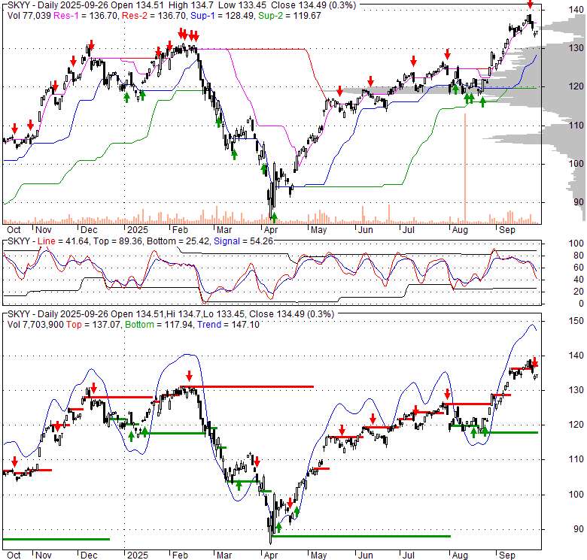Click the 90 price level on bottom chart axis
The image size is (587, 560).
[x=579, y=529]
